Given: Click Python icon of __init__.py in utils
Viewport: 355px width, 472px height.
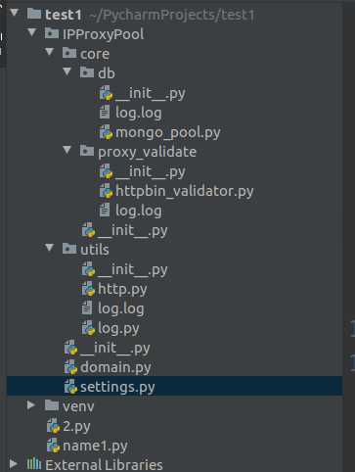Looking at the screenshot, I should pos(88,269).
